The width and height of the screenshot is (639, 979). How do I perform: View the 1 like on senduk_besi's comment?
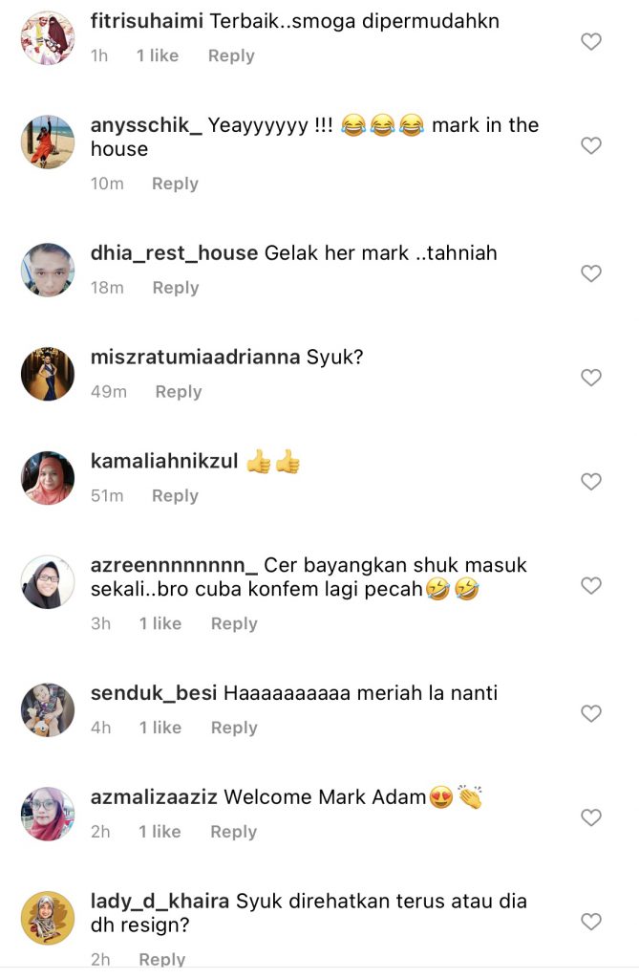coord(160,728)
